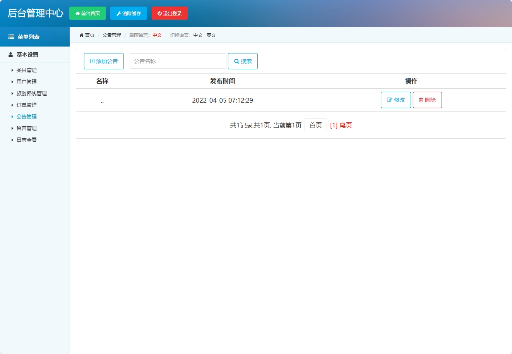This screenshot has height=354, width=512.
Task: Click the hamburger icon beside 菜单列表
Action: pos(10,36)
